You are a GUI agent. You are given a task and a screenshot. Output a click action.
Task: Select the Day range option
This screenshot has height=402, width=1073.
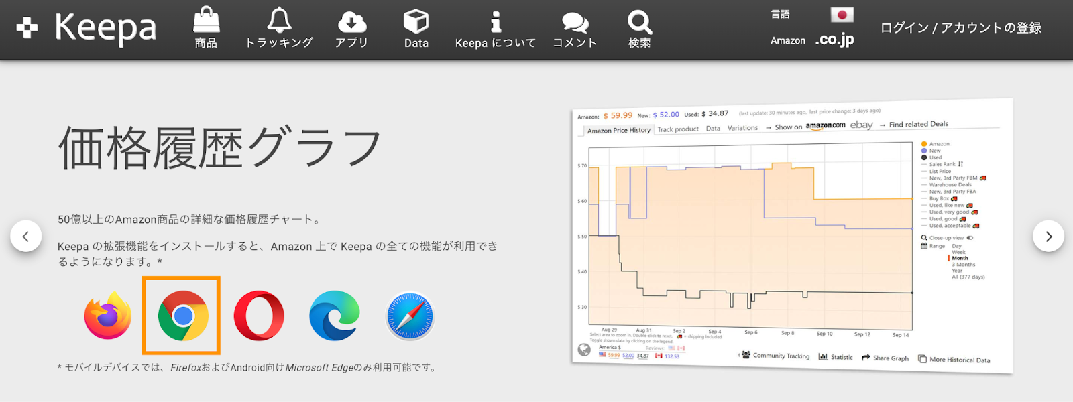click(x=956, y=246)
